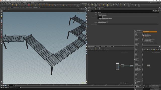Select Vector to Float from History list
This screenshot has width=161, height=90.
[139, 85]
